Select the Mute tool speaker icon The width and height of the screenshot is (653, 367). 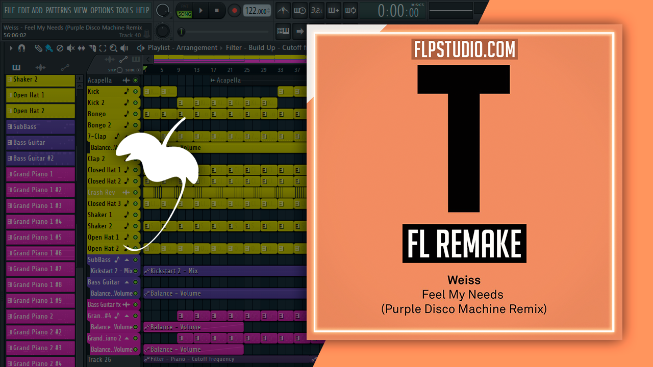click(70, 48)
